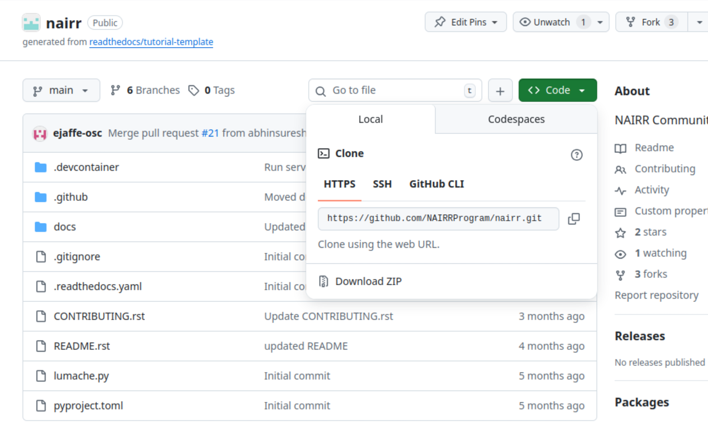The image size is (708, 423).
Task: Select the HTTPS clone tab
Action: coord(339,184)
